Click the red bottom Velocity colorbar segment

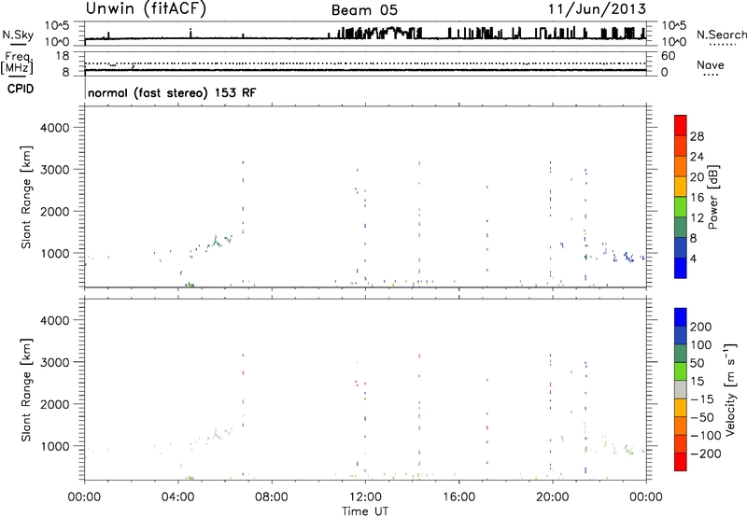click(681, 462)
